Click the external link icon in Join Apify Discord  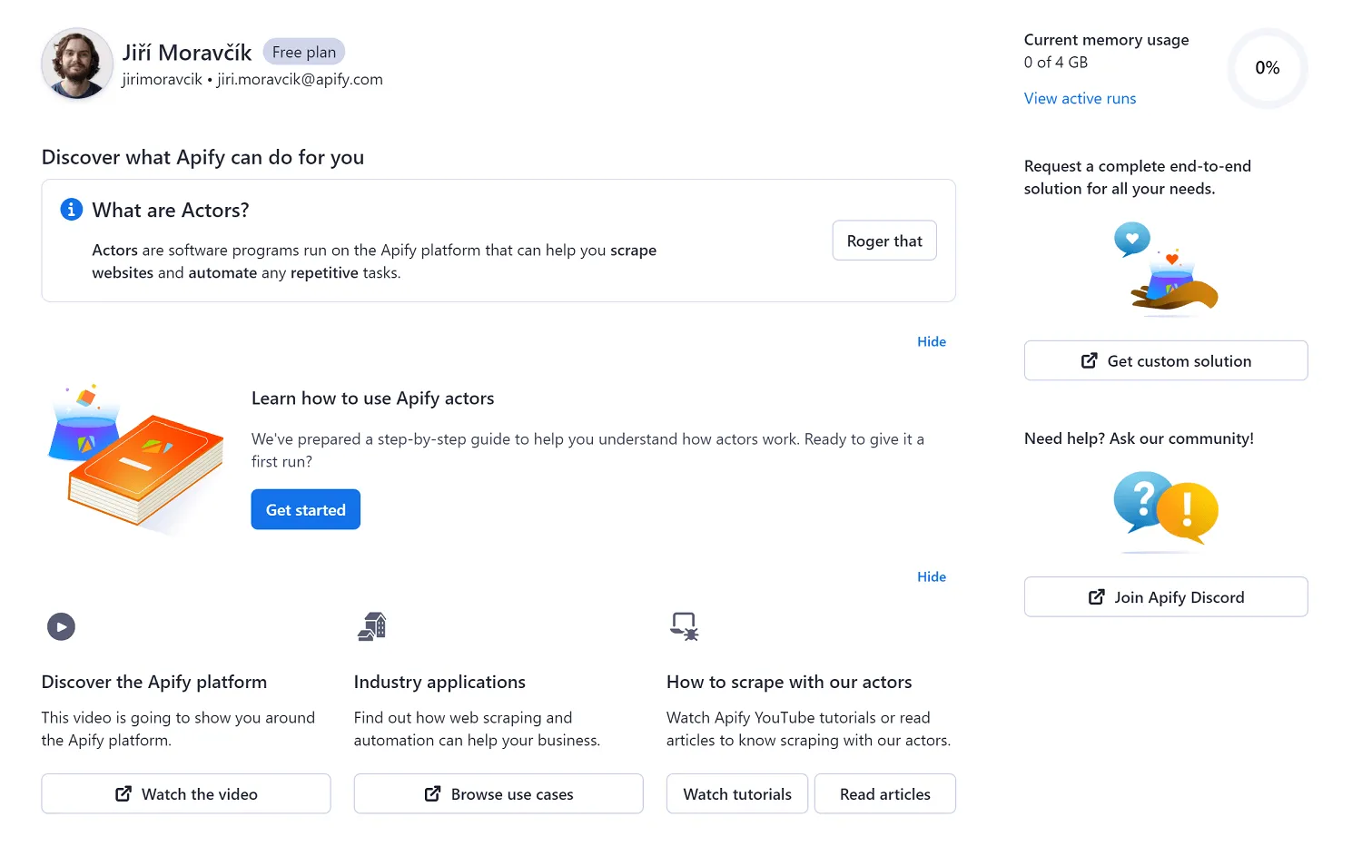point(1097,596)
